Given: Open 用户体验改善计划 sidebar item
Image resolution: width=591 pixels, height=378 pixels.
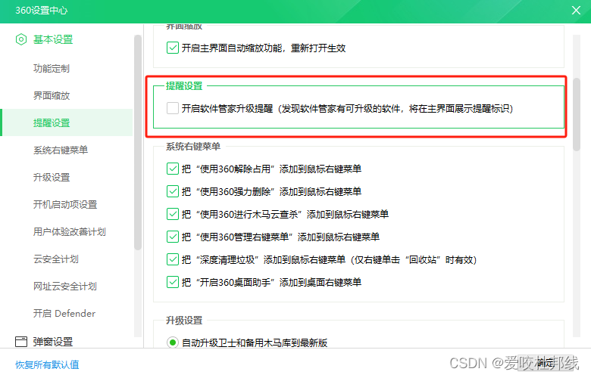Looking at the screenshot, I should click(x=70, y=231).
